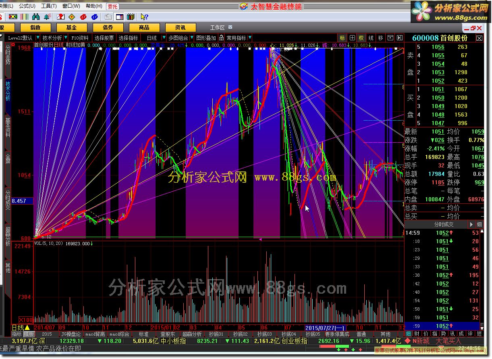Click the skip-to-end arrow chart icon

(x=399, y=38)
